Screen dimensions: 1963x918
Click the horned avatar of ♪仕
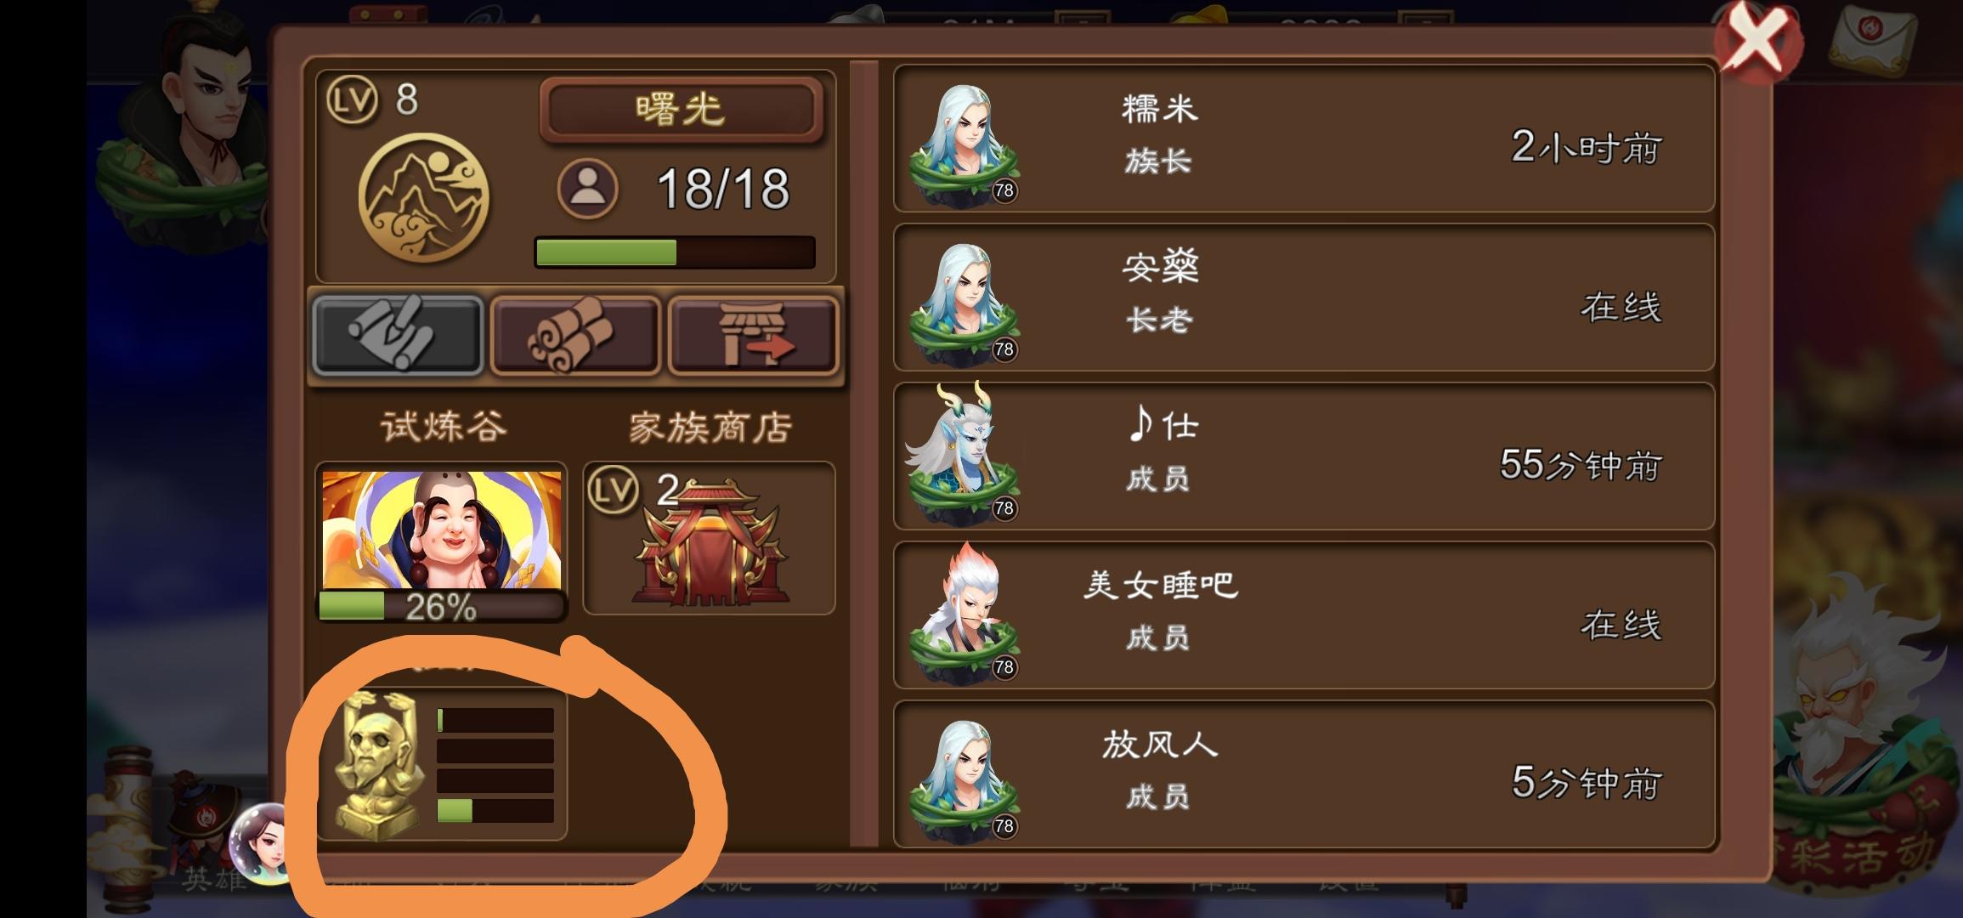point(964,455)
